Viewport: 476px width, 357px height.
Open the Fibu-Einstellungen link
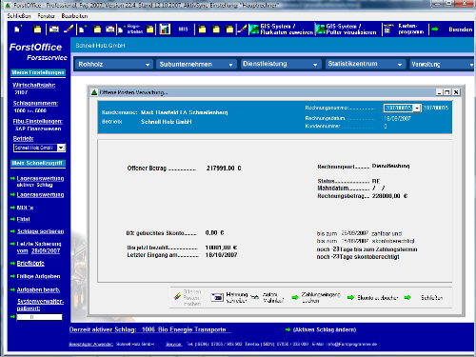38,121
